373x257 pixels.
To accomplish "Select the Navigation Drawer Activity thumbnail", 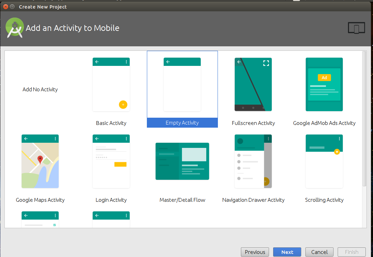I will point(253,161).
